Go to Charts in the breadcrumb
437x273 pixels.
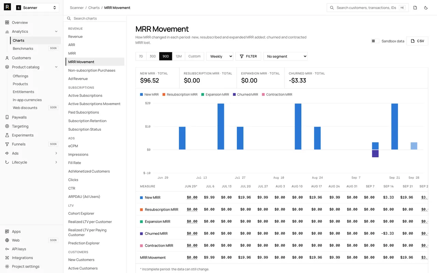(94, 8)
